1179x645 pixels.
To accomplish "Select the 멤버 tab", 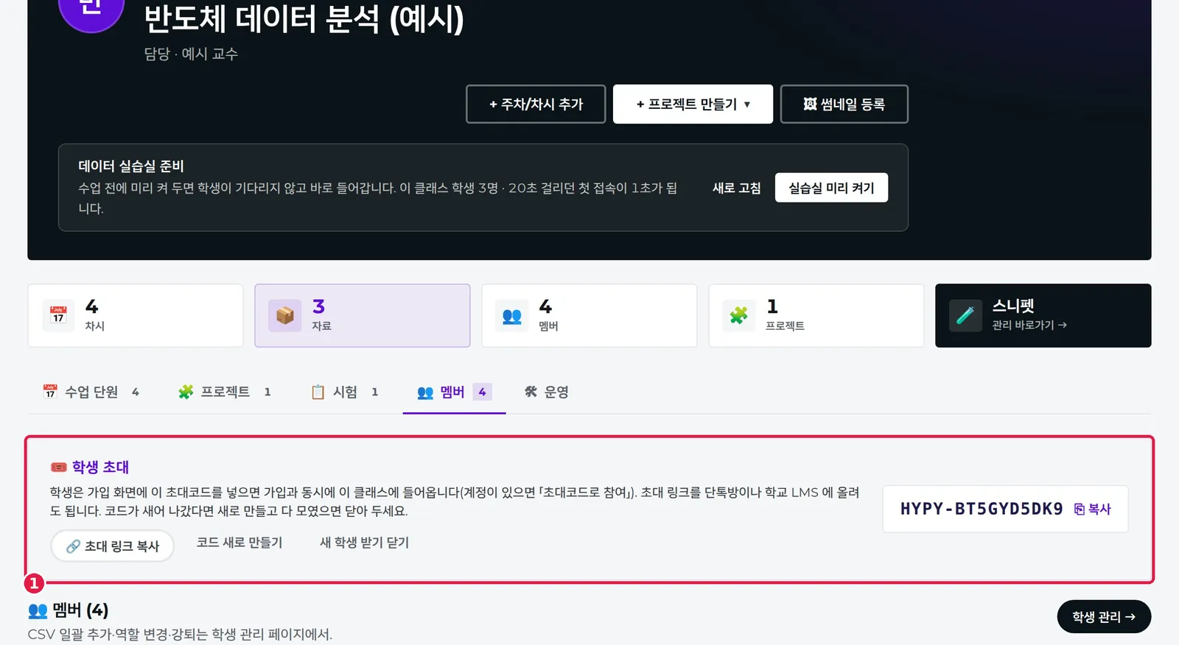I will pyautogui.click(x=454, y=392).
